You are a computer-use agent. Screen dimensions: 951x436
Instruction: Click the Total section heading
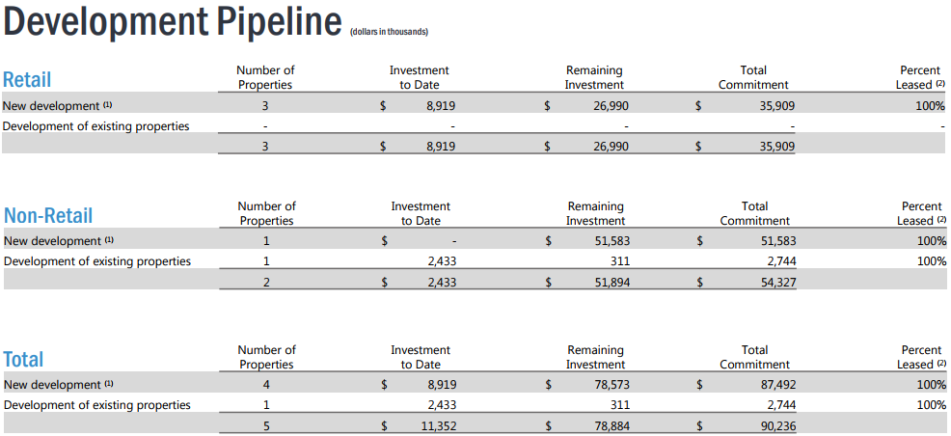pyautogui.click(x=24, y=359)
